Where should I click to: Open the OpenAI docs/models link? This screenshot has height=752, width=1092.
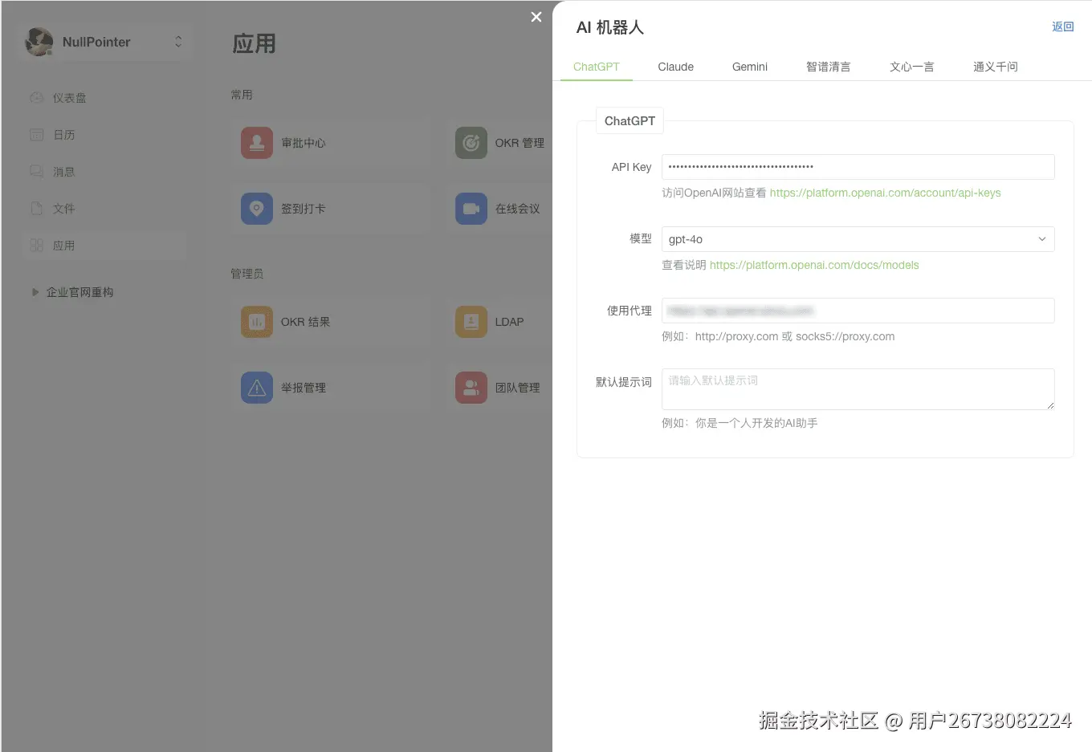tap(814, 265)
